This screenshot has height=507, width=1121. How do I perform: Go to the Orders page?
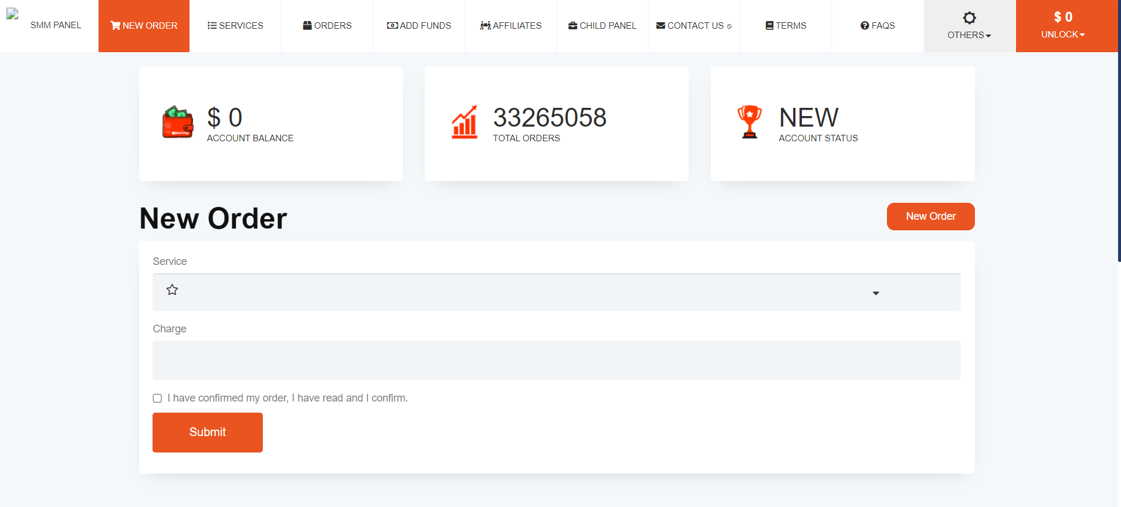327,26
